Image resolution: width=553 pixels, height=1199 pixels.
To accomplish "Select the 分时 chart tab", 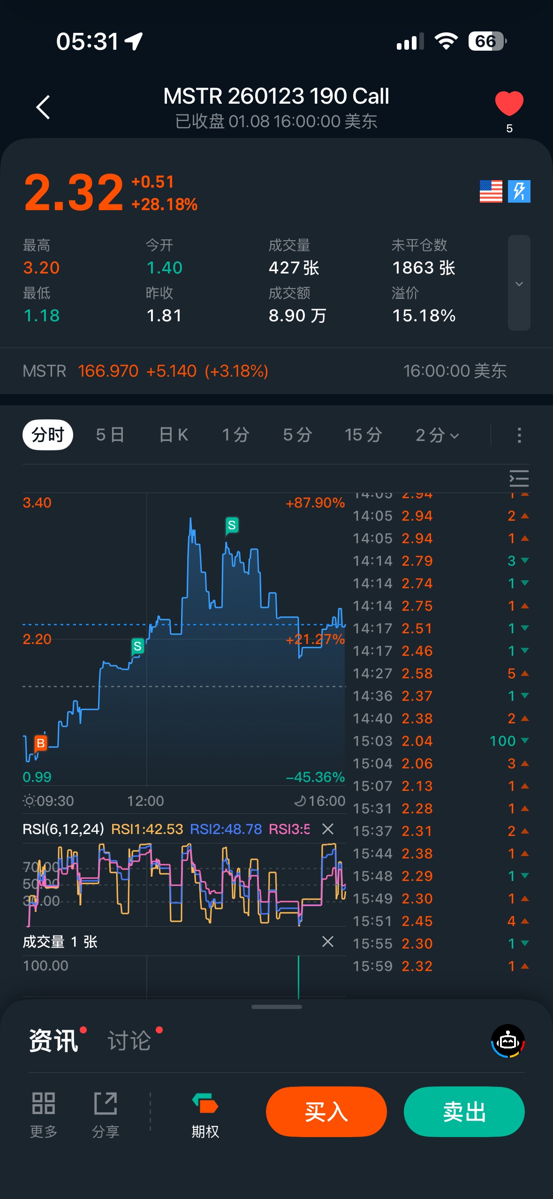I will 48,435.
